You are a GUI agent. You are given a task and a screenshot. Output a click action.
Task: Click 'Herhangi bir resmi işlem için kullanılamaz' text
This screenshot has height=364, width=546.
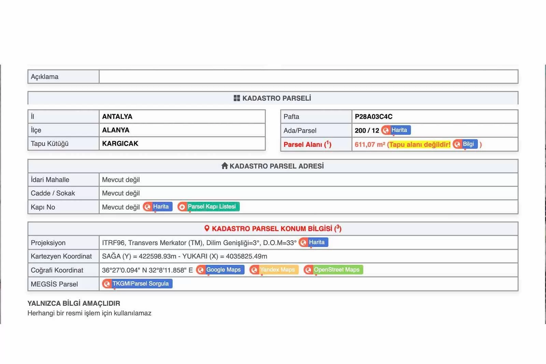click(x=89, y=313)
